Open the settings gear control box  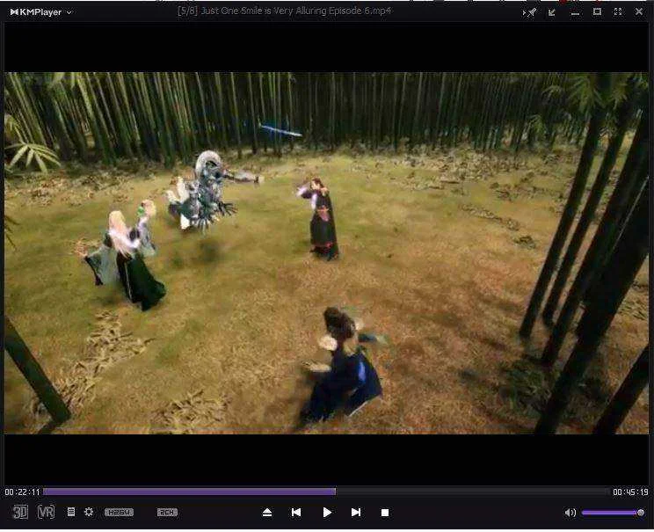click(x=89, y=512)
